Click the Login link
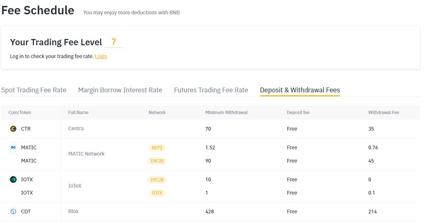Viewport: 428px width, 224px height. (101, 56)
